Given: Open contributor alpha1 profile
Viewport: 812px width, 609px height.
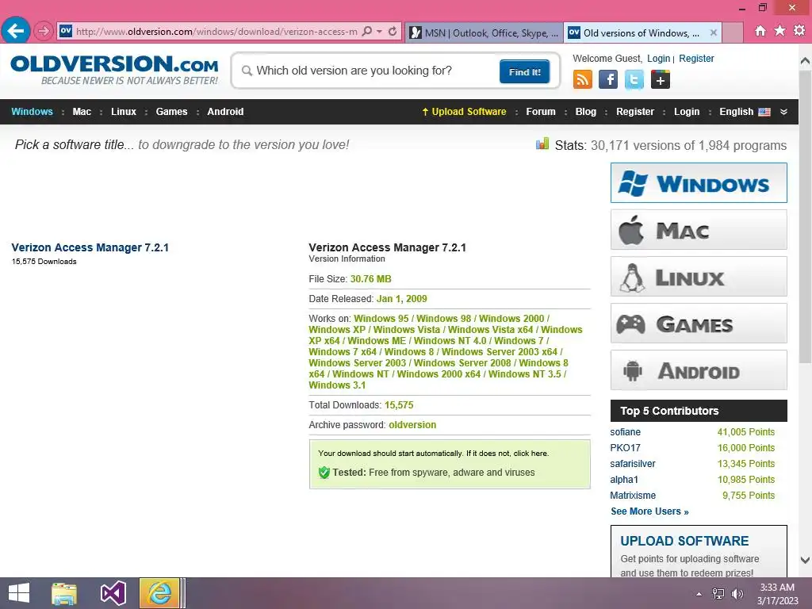Looking at the screenshot, I should [x=624, y=480].
